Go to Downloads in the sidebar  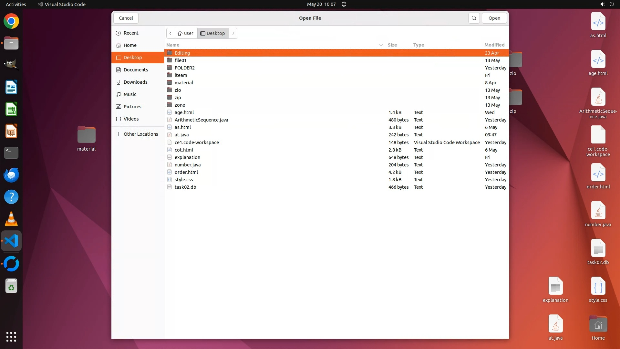(x=135, y=82)
